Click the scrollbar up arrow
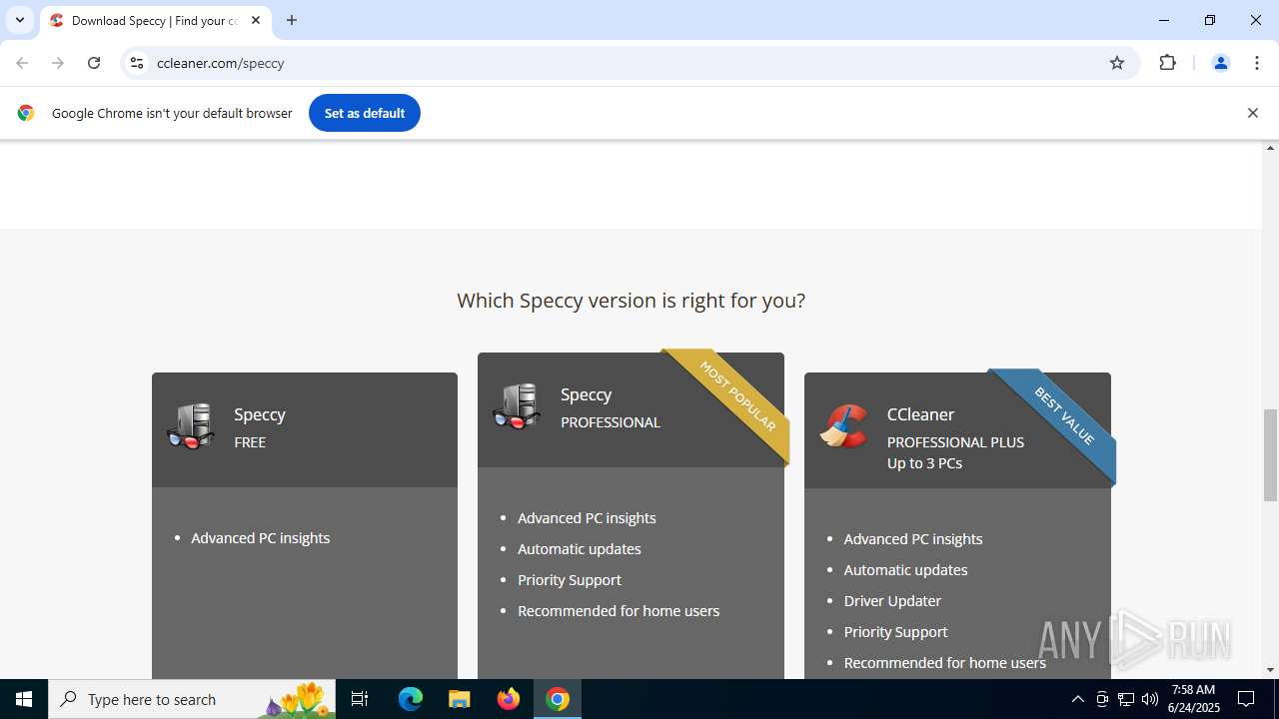The height and width of the screenshot is (719, 1279). (1271, 148)
